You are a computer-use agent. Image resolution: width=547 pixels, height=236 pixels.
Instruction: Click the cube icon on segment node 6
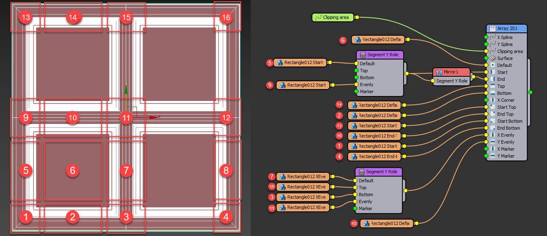pos(357,40)
